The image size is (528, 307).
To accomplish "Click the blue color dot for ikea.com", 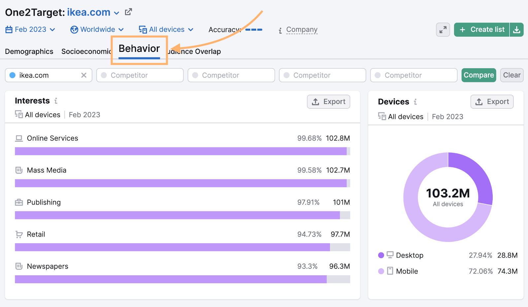I will point(13,75).
